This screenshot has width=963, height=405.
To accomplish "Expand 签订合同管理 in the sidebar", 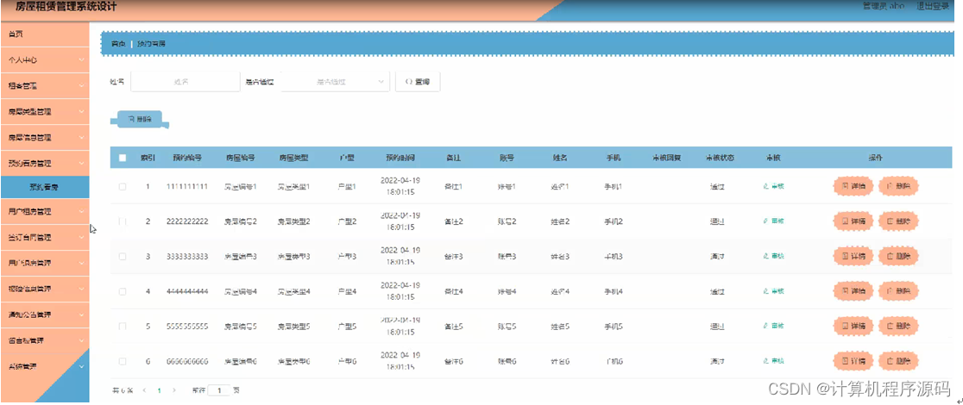I will [x=44, y=238].
